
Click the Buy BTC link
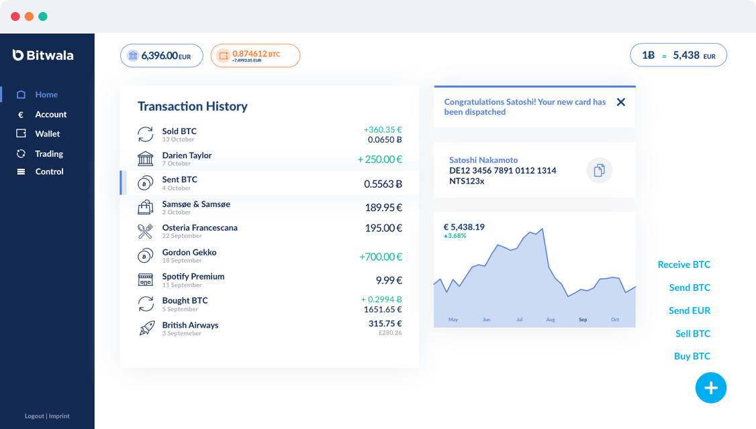[692, 356]
